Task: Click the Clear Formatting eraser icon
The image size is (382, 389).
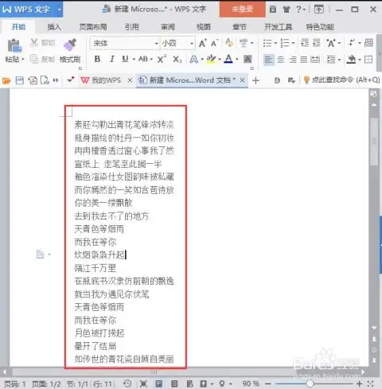Action: pos(229,43)
